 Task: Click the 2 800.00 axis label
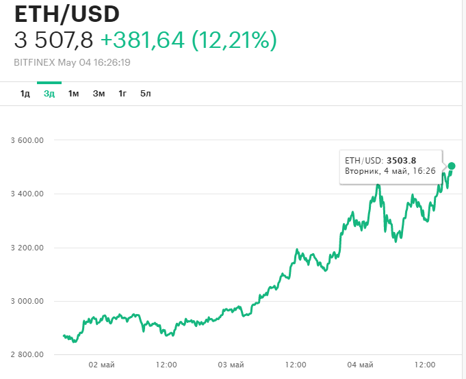pyautogui.click(x=27, y=354)
